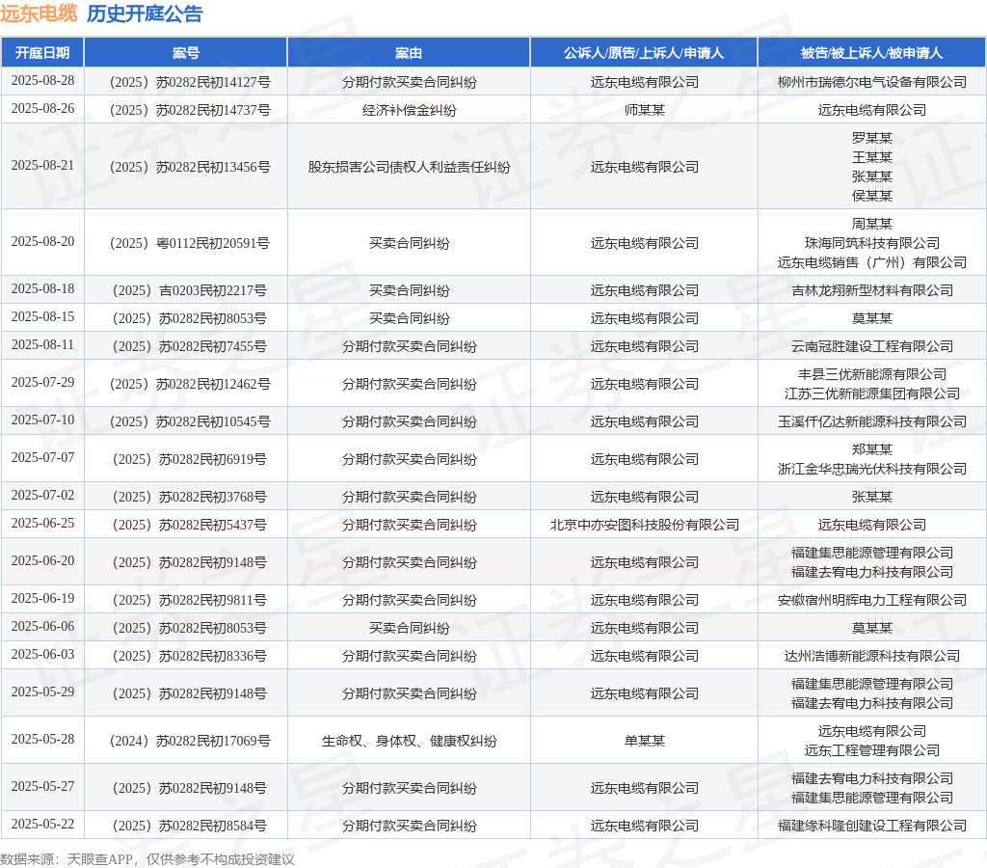Viewport: 987px width, 868px height.
Task: Click date cell 2025-08-26
Action: tap(42, 108)
